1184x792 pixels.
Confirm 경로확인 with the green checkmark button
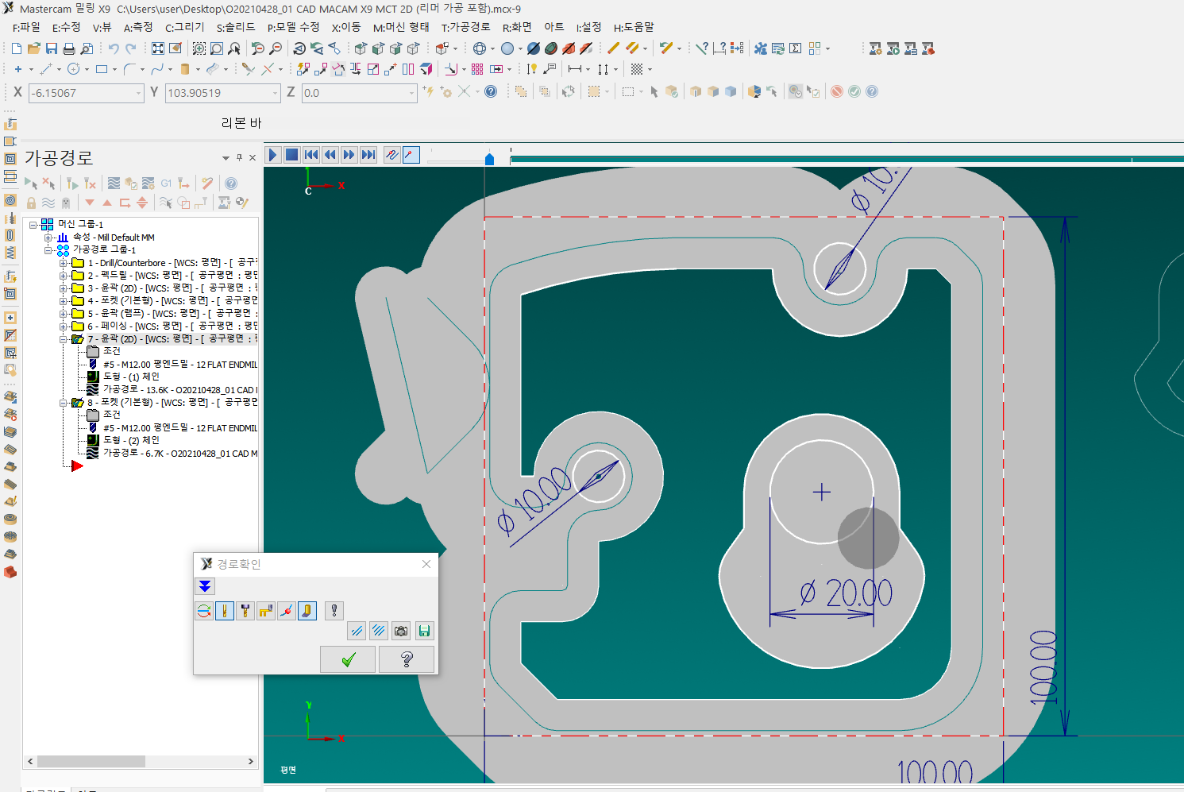348,659
